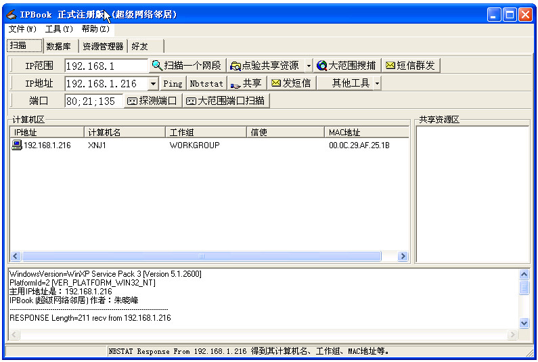Click the 端口 input field with 80;21;135
This screenshot has width=538, height=362.
point(93,101)
